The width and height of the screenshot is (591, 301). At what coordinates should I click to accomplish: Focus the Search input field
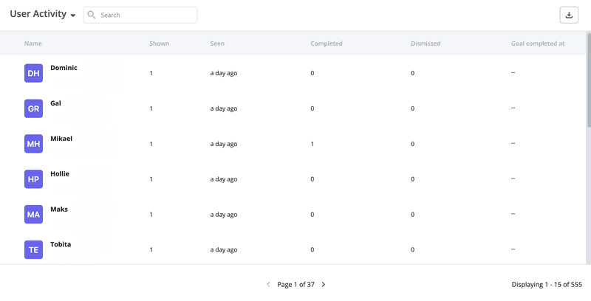pyautogui.click(x=140, y=15)
